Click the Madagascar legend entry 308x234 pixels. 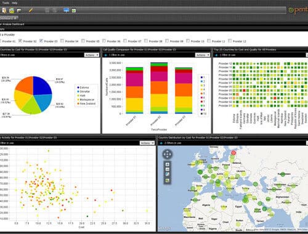tap(86, 100)
